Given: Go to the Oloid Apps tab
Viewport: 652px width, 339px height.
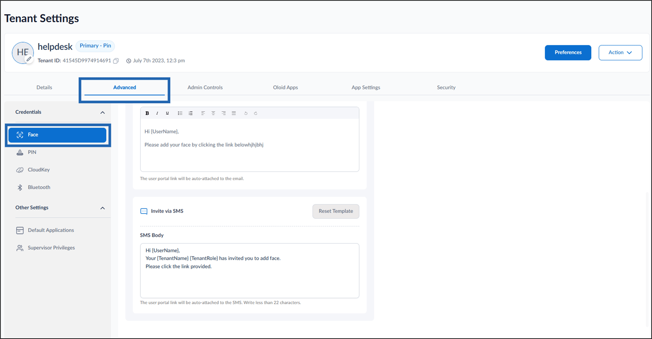Looking at the screenshot, I should pyautogui.click(x=285, y=87).
